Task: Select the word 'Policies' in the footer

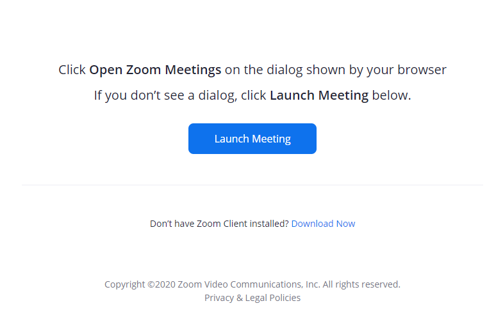Action: click(x=285, y=298)
